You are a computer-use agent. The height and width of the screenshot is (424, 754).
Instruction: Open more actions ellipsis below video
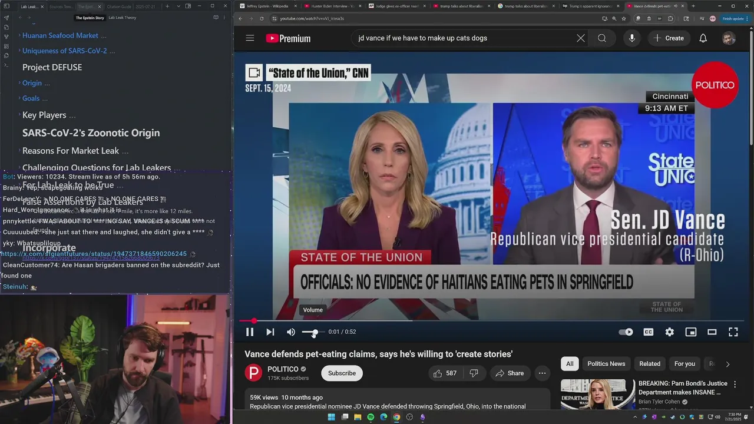click(542, 373)
